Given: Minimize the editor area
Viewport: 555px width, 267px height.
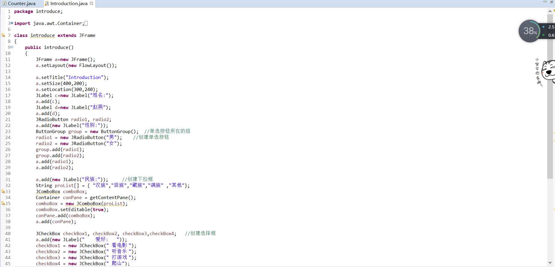Looking at the screenshot, I should point(545,2).
